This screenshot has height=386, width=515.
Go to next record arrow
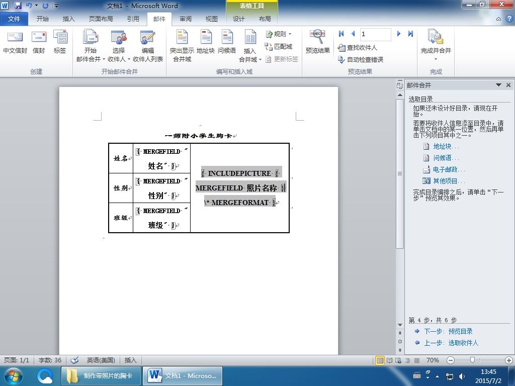[399, 34]
